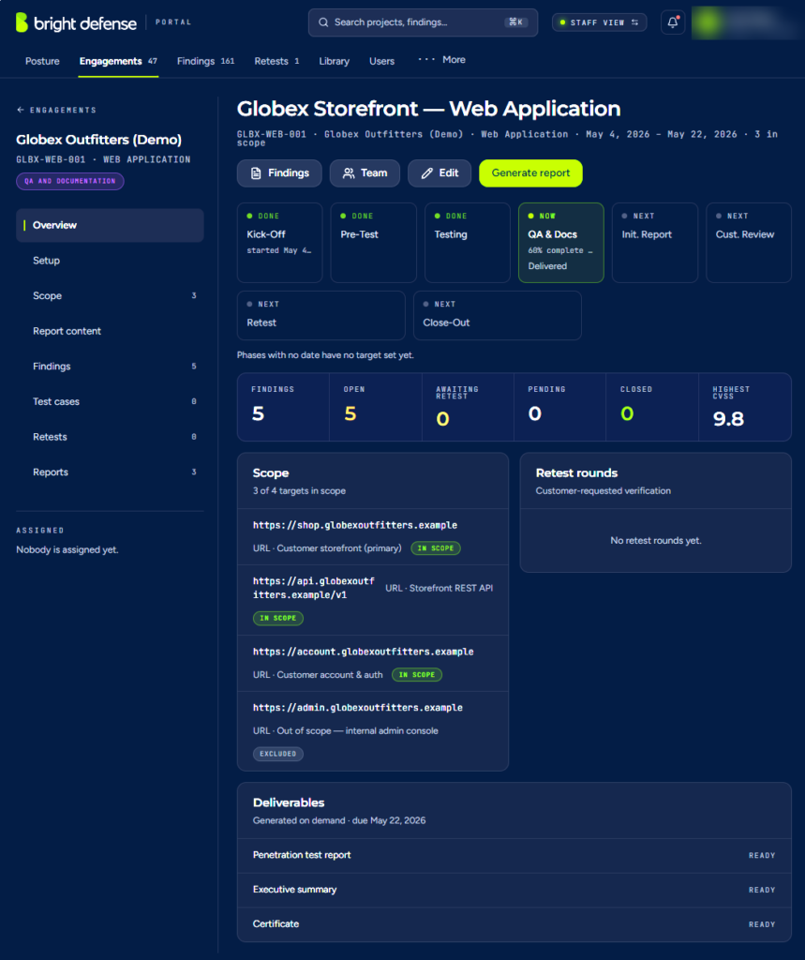805x960 pixels.
Task: Click the In Scope badge on the storefront target
Action: (436, 548)
